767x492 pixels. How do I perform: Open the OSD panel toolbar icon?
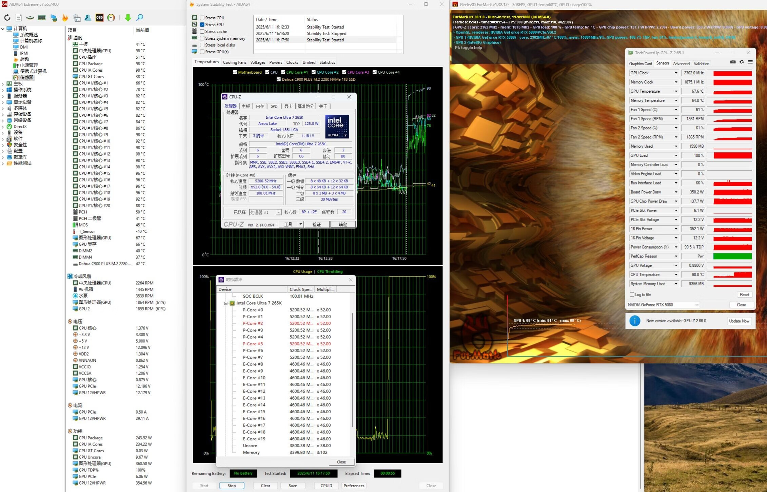click(x=99, y=18)
